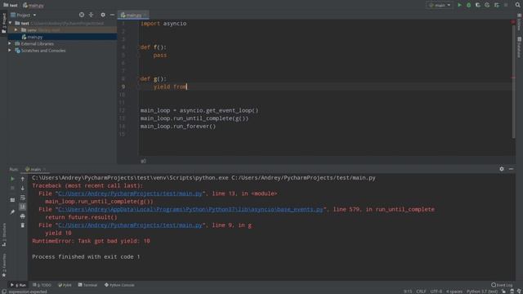Expand External Libraries node

(10, 43)
